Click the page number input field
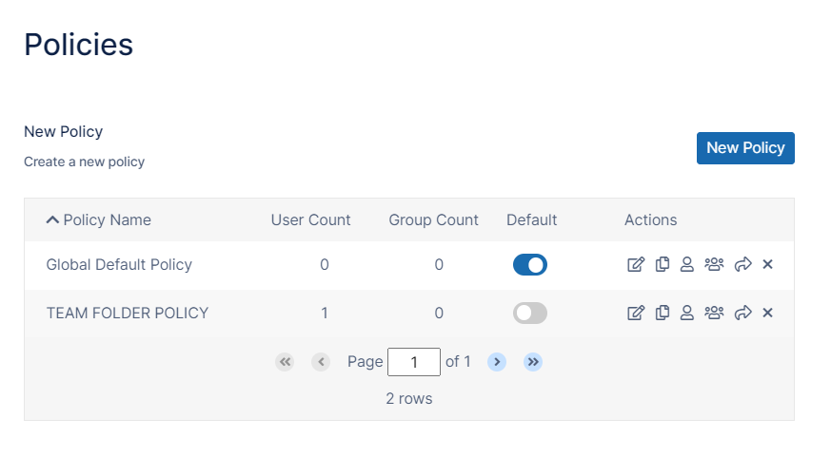Screen dimensions: 831x457 414,362
